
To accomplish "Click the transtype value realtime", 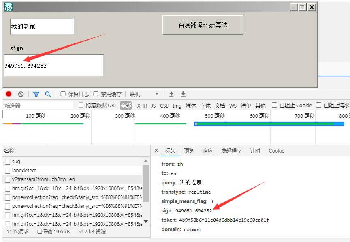I will click(199, 192).
